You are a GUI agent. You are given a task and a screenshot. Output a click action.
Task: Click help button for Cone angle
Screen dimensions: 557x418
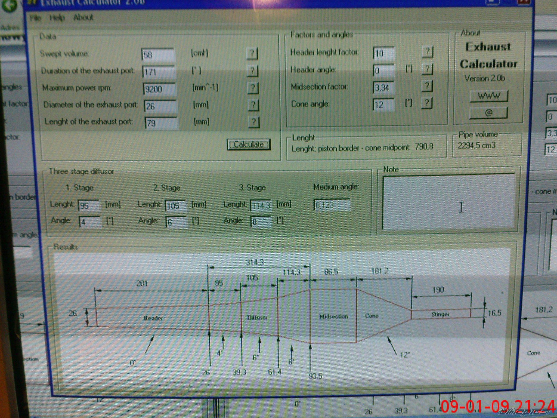[x=427, y=103]
